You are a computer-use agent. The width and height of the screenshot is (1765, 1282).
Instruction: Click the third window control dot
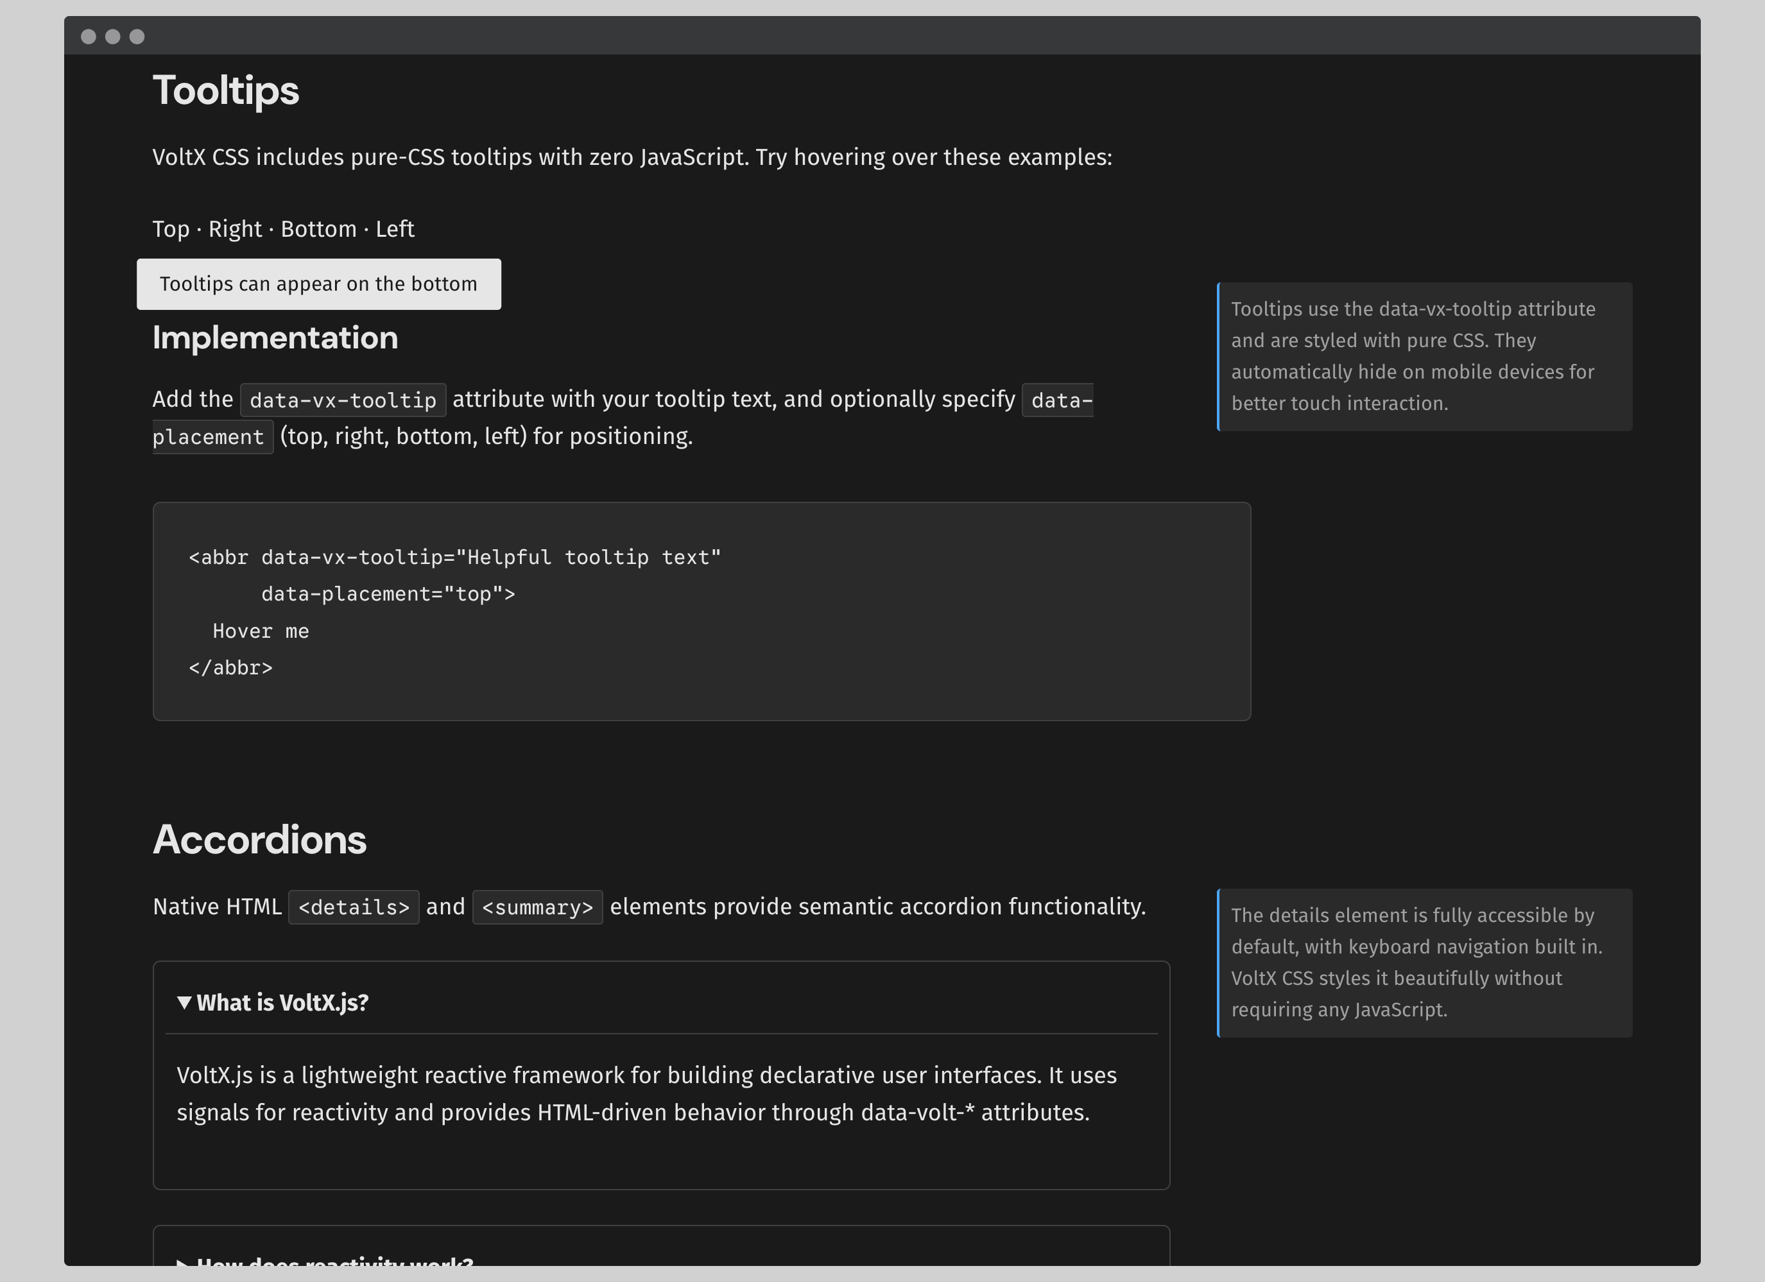pyautogui.click(x=137, y=37)
